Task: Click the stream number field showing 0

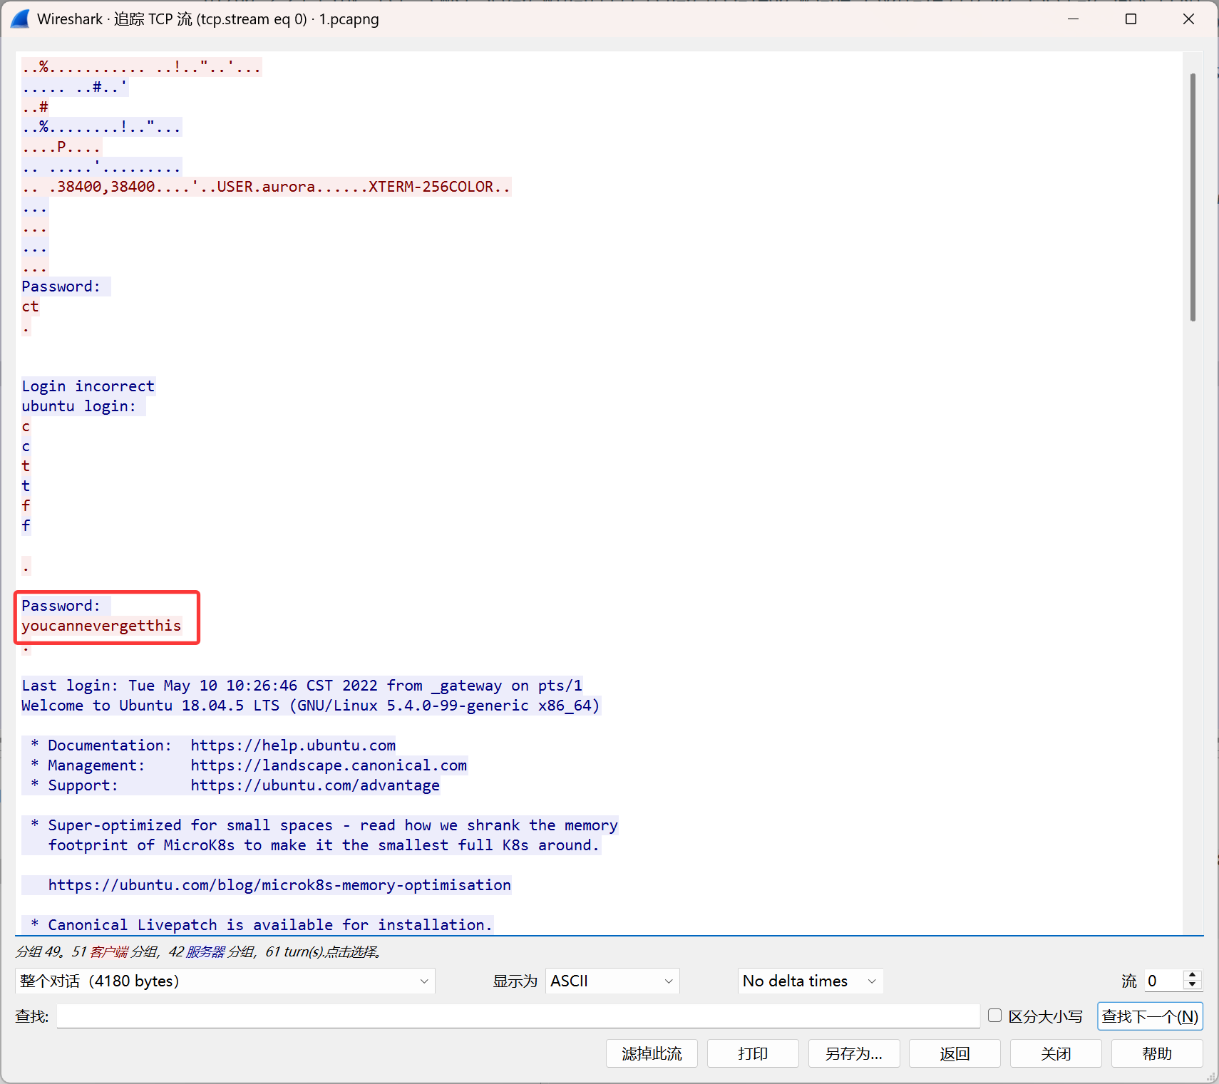Action: coord(1164,981)
